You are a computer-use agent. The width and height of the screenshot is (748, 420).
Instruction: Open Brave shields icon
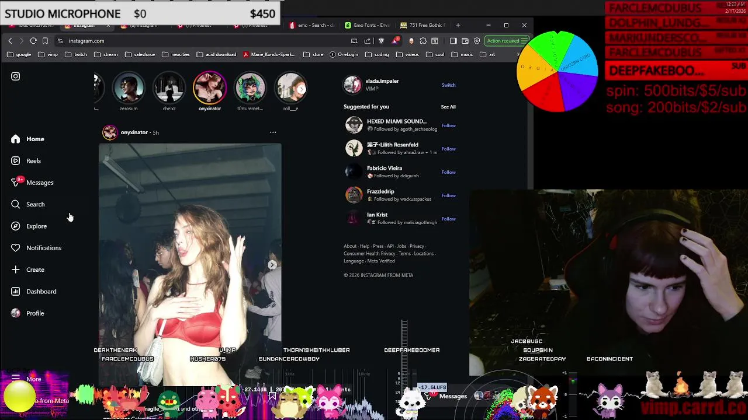tap(381, 41)
